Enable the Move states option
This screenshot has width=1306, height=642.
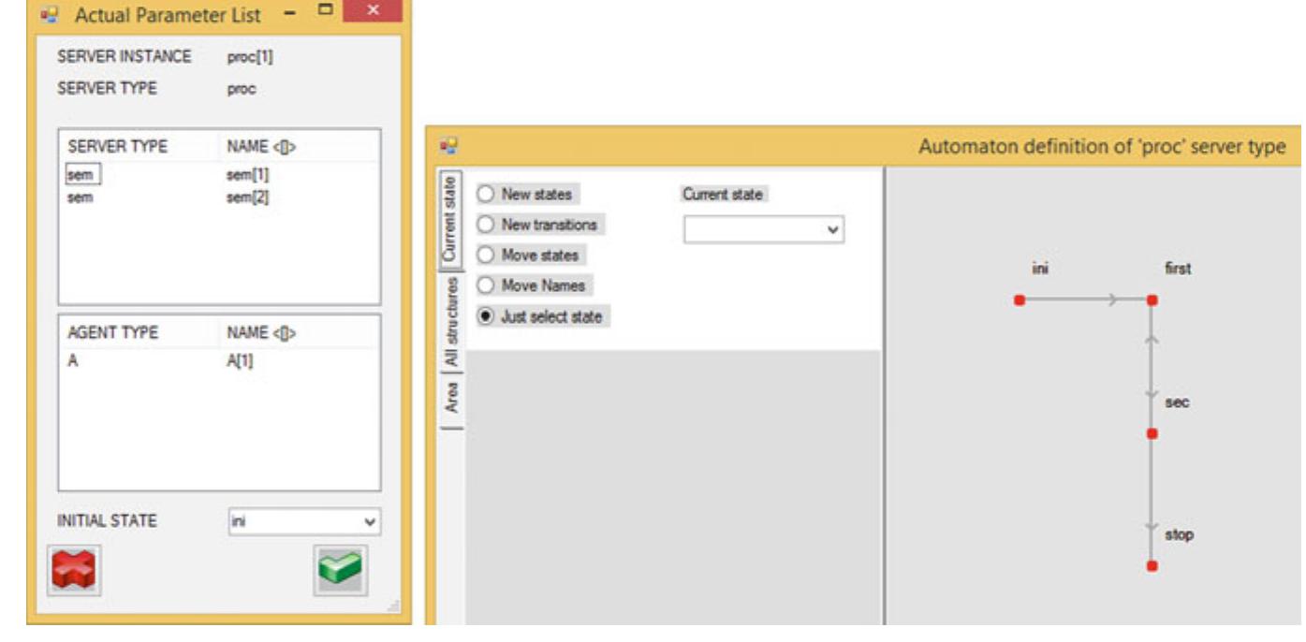pos(486,255)
